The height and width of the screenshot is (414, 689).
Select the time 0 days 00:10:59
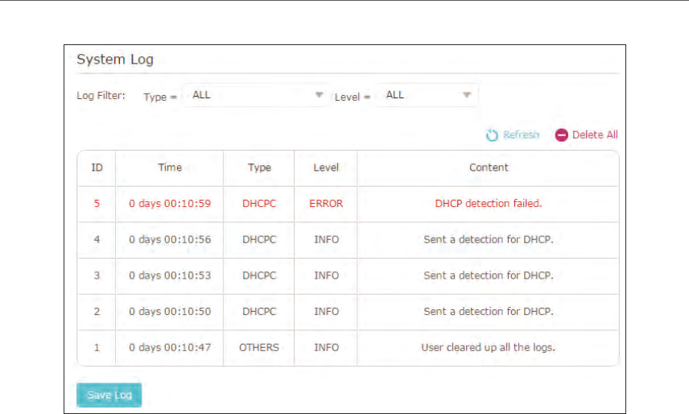coord(170,204)
